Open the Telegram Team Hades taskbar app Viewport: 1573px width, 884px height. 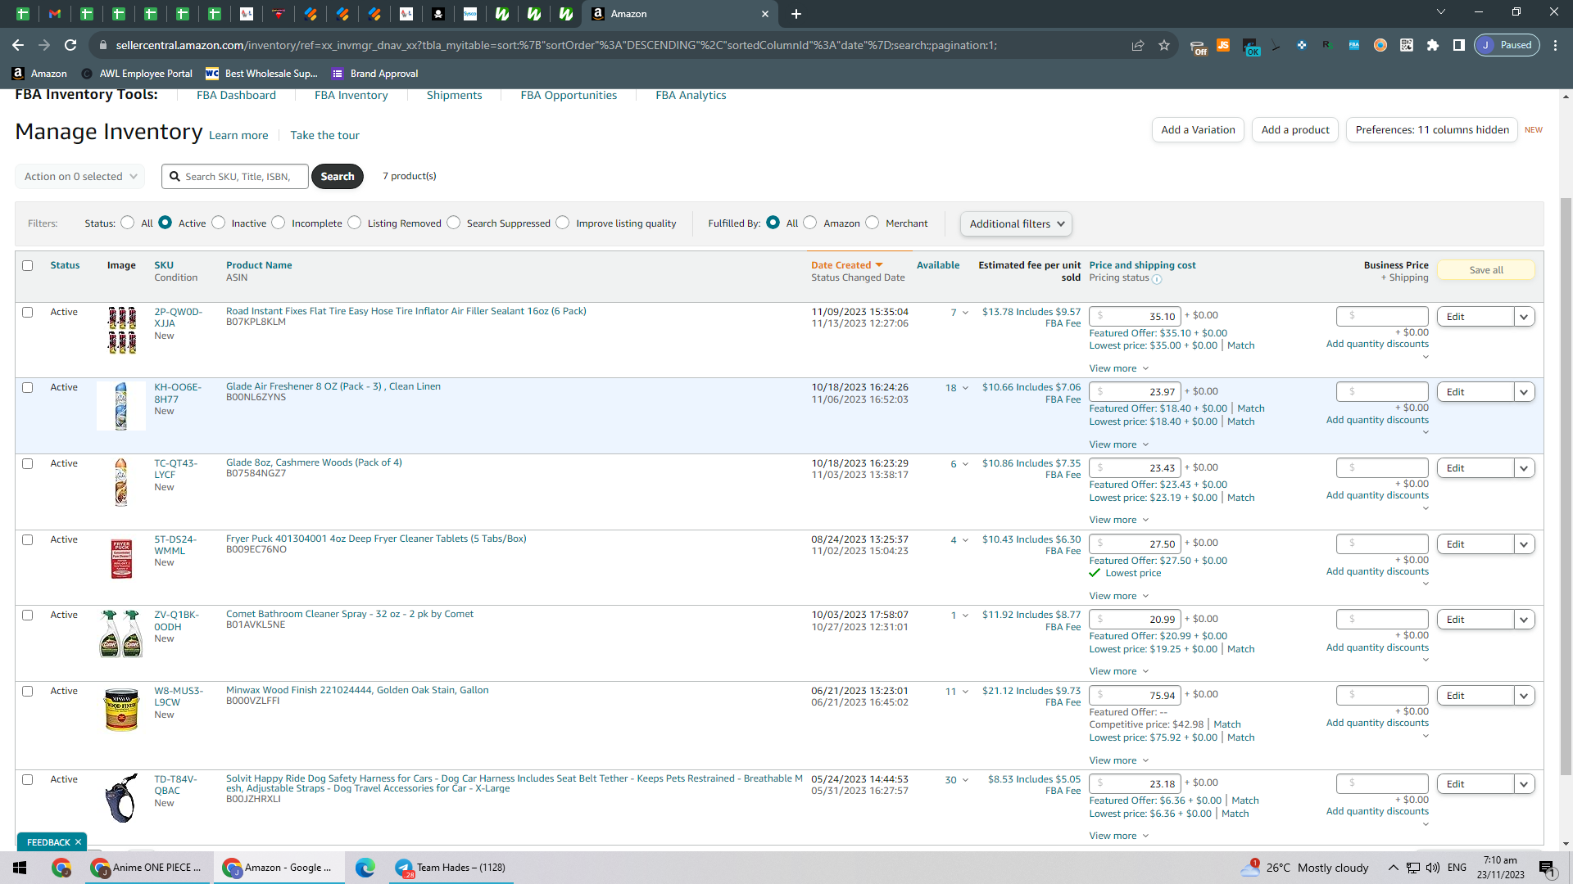[x=450, y=868]
